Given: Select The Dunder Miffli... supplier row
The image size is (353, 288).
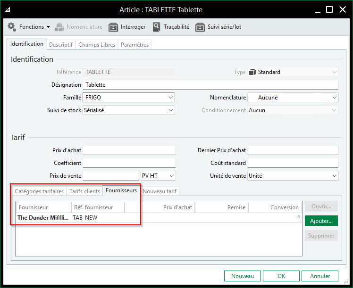Looking at the screenshot, I should coord(159,218).
